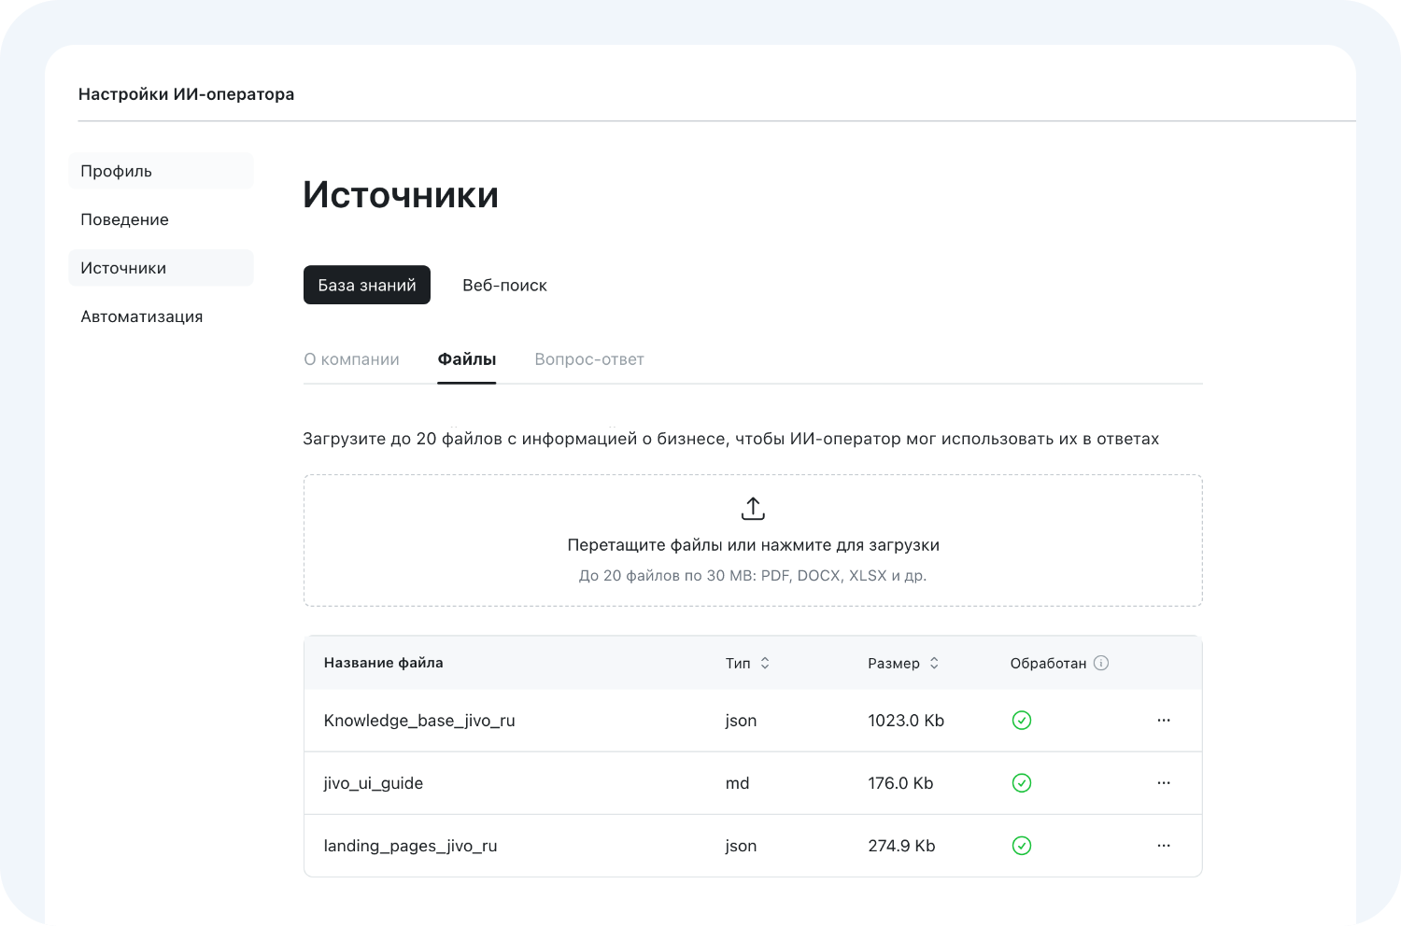Click the Перетащите файлы upload area text
Viewport: 1401px width, 926px height.
click(x=753, y=545)
